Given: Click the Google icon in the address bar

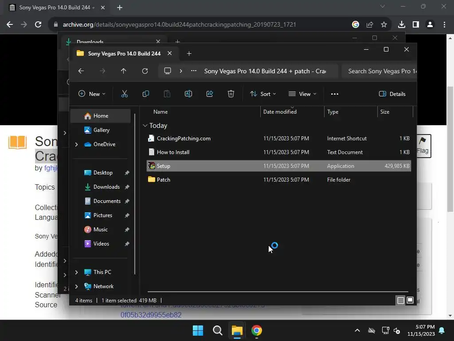Looking at the screenshot, I should click(355, 25).
